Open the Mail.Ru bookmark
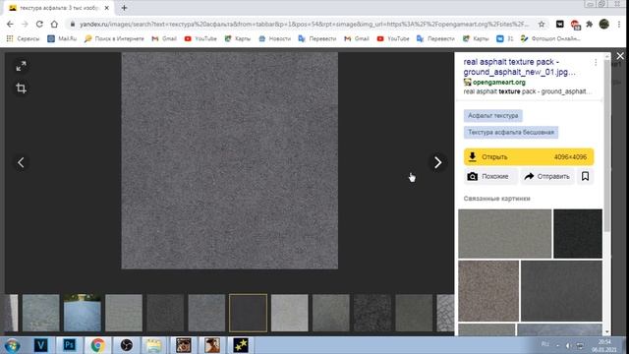This screenshot has height=354, width=629. click(62, 38)
